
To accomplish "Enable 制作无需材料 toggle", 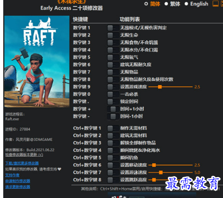I will pos(113,128).
